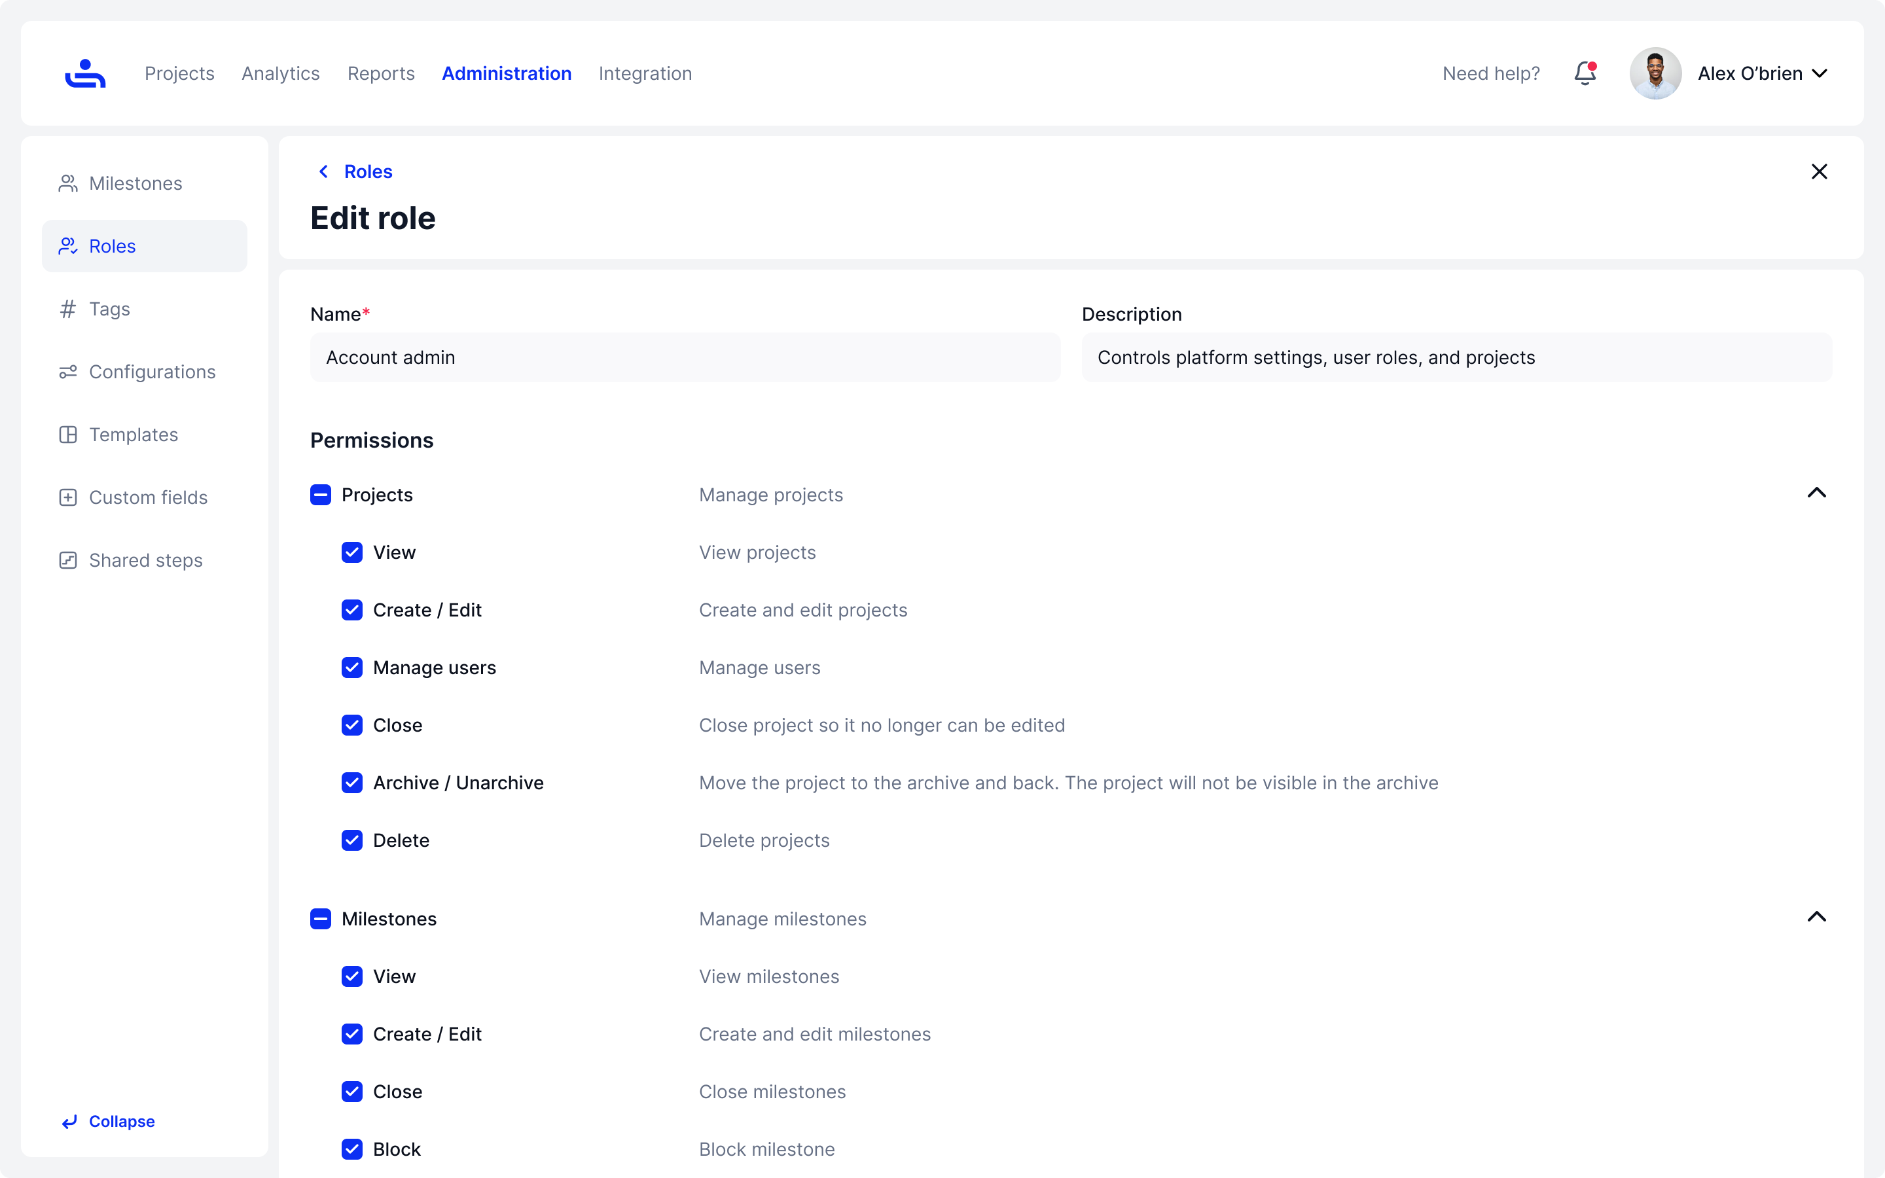Click the Need help? link
The width and height of the screenshot is (1885, 1178).
pyautogui.click(x=1491, y=73)
